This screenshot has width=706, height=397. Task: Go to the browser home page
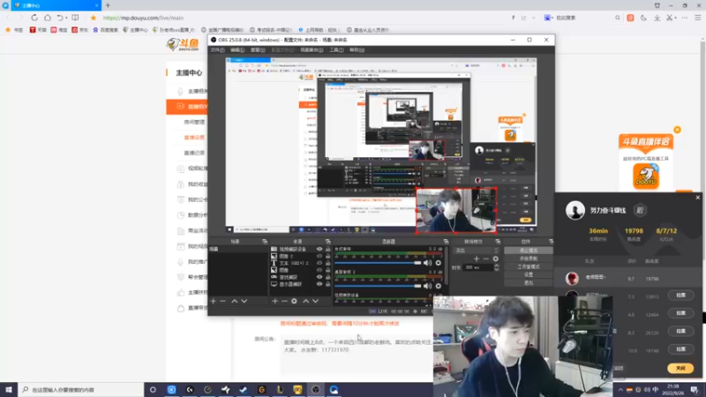pos(48,18)
